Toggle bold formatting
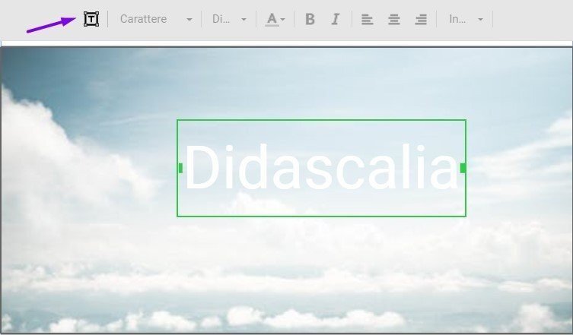Image resolution: width=573 pixels, height=335 pixels. point(310,19)
